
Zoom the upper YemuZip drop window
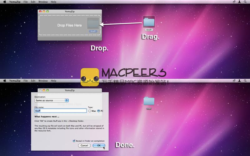click(47, 12)
